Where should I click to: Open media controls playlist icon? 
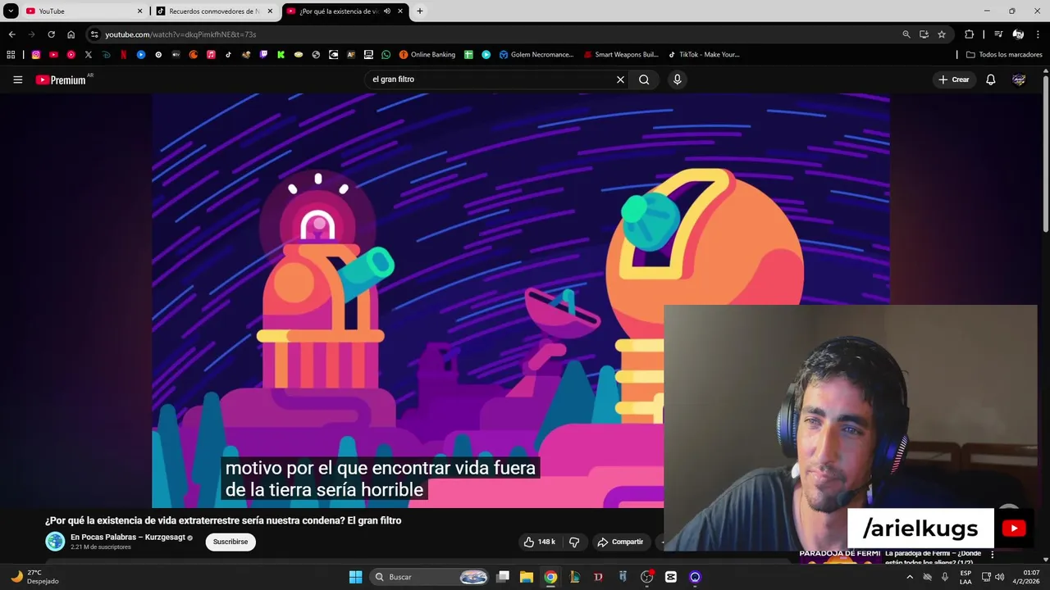[998, 34]
